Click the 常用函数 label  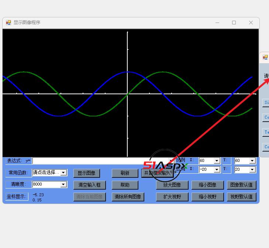pos(18,173)
